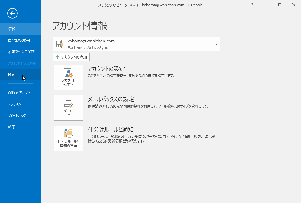The width and height of the screenshot is (301, 203).
Task: Click the mailbox account icon in the selector
Action: [x=59, y=44]
